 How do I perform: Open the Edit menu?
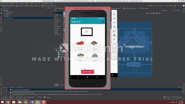click(5, 3)
